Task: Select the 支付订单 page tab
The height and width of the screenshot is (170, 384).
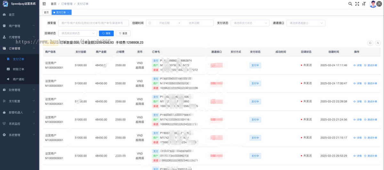Action: pos(61,12)
